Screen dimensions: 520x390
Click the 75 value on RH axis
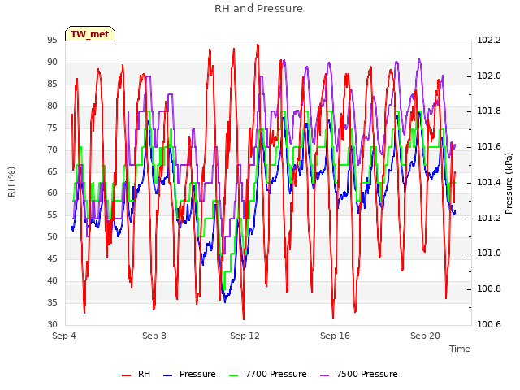tap(52, 128)
